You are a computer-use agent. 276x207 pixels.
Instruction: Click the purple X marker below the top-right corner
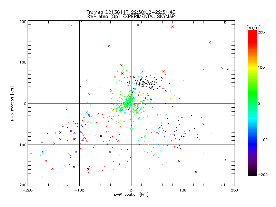click(210, 42)
